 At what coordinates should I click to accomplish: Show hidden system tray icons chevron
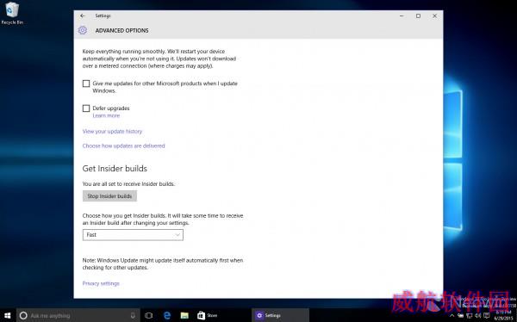[452, 315]
